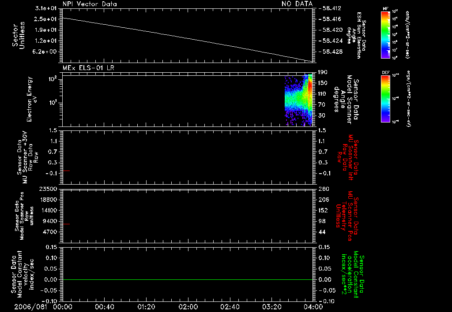Click the '23500' scanner position axis value
This screenshot has height=312, width=452.
[x=48, y=189]
